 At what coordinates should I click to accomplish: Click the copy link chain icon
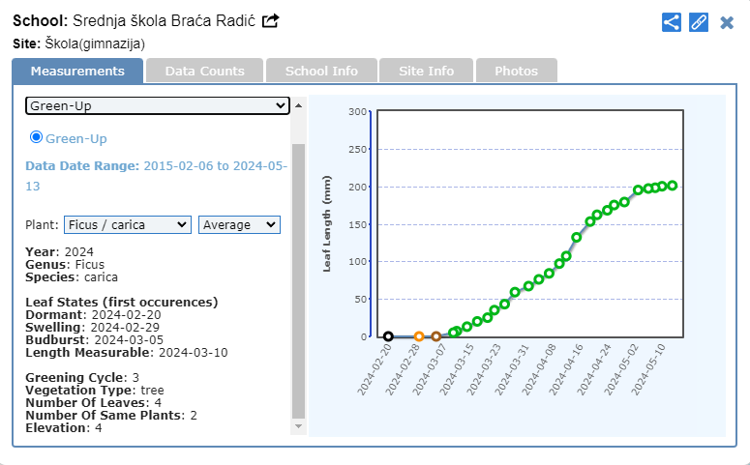pos(699,21)
